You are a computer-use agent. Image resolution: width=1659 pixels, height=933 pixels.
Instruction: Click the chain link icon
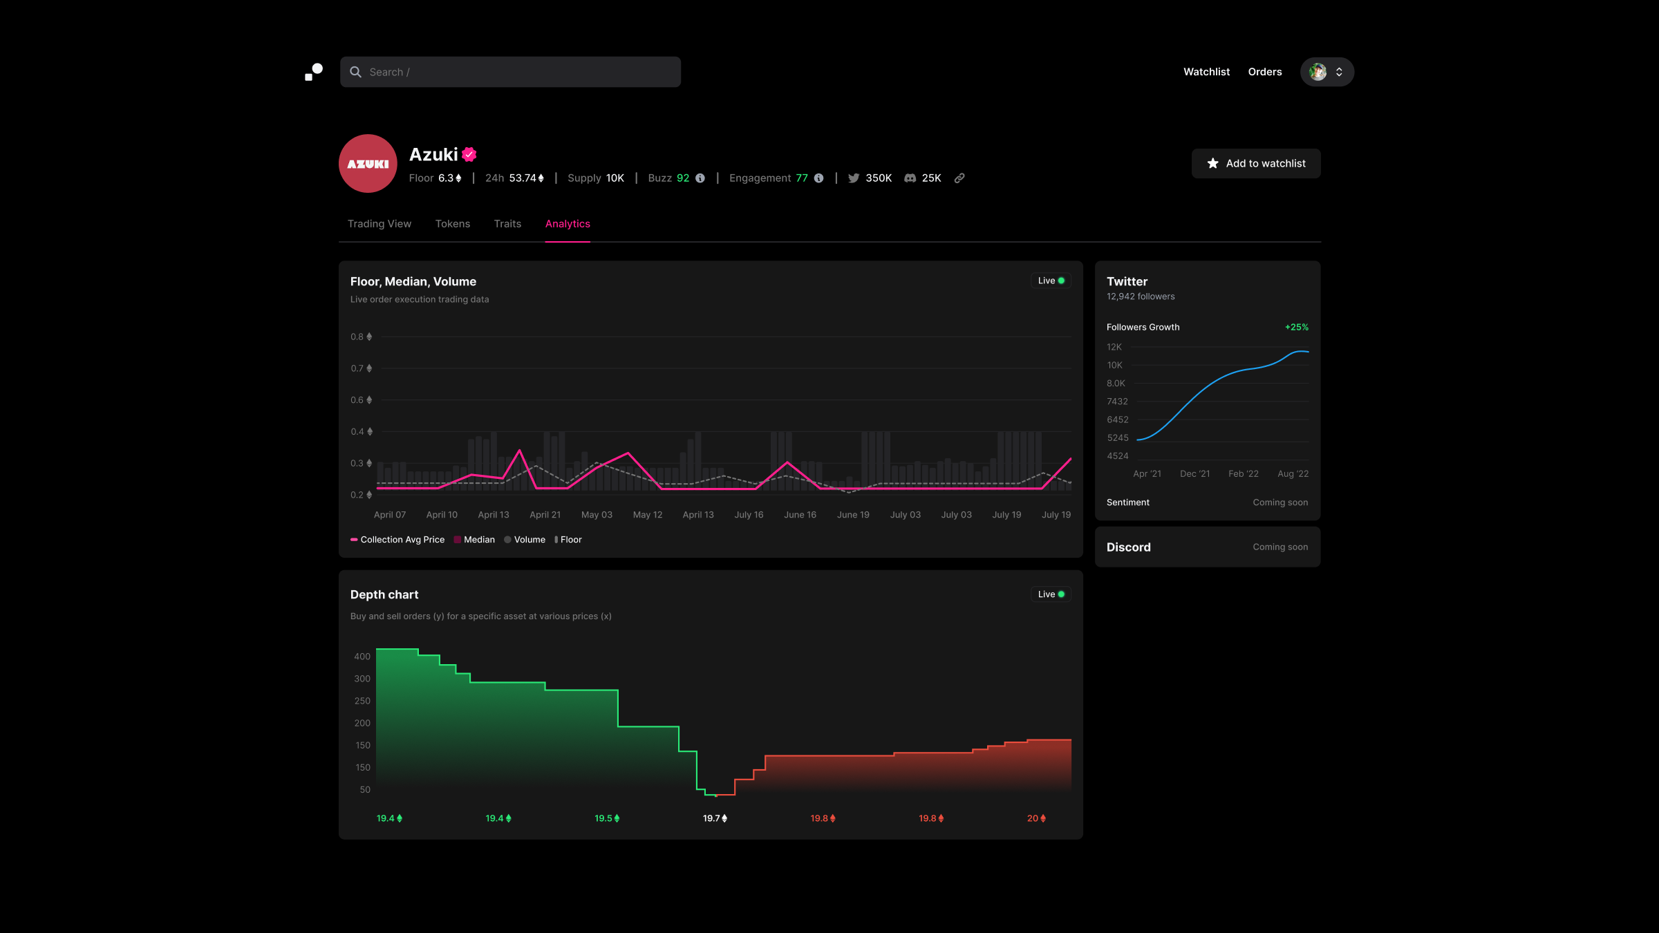[959, 178]
